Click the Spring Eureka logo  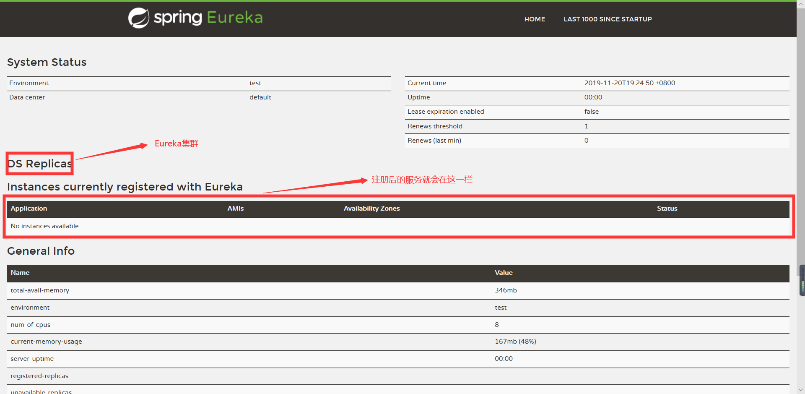click(195, 18)
